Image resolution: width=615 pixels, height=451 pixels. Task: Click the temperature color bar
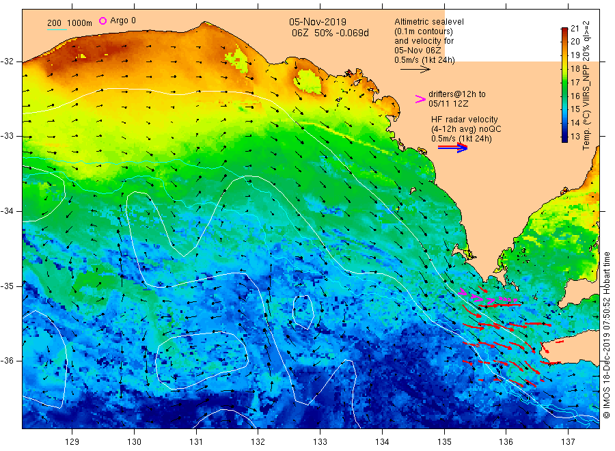[x=564, y=85]
